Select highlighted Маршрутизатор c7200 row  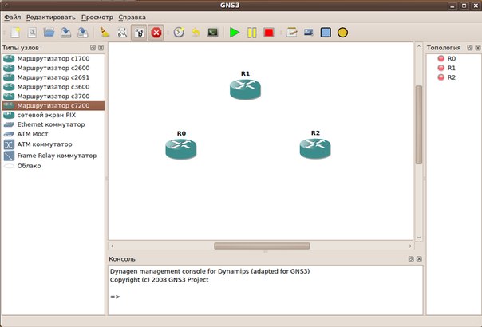[53, 106]
